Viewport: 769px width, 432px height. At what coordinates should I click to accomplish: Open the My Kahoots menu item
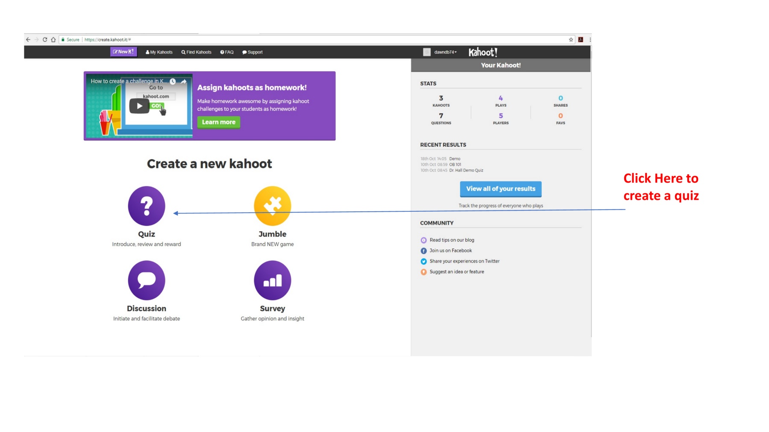point(159,52)
